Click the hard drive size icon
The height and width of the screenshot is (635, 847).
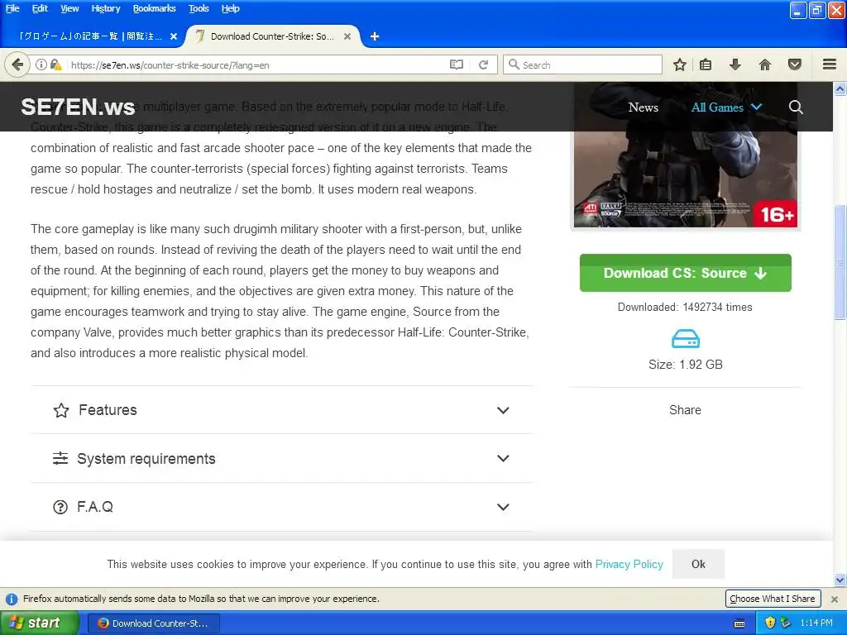[686, 338]
